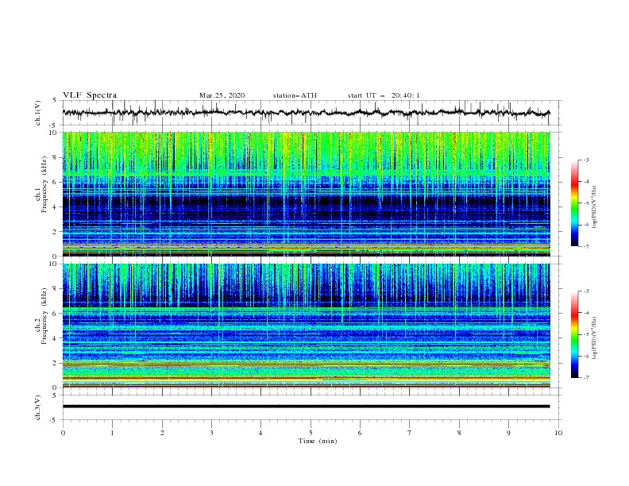This screenshot has width=629, height=486.
Task: Click the '6' frequency tick of ch.1 spectrogram
Action: click(x=56, y=182)
